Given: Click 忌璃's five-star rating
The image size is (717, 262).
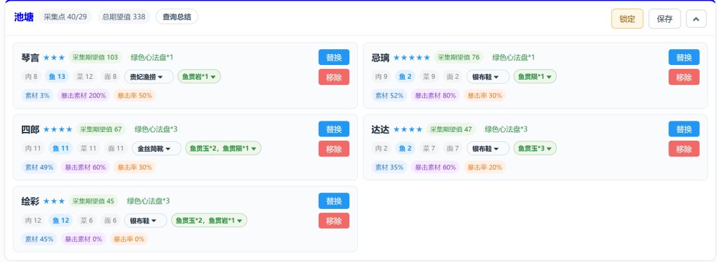Looking at the screenshot, I should pos(412,58).
